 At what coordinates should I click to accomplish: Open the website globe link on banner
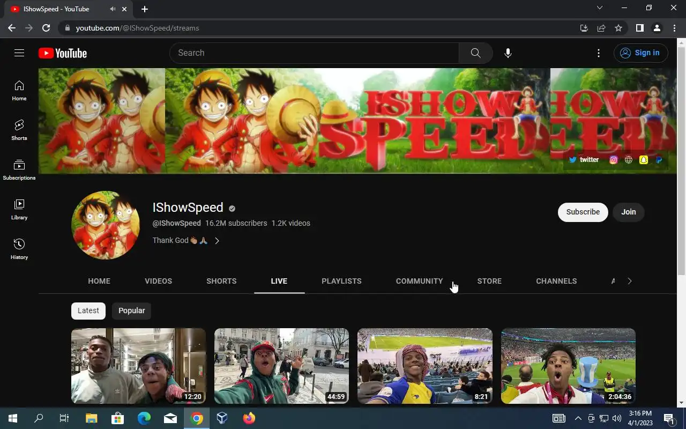(629, 160)
